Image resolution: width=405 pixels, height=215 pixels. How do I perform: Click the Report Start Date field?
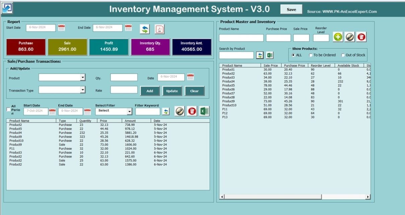pos(40,28)
